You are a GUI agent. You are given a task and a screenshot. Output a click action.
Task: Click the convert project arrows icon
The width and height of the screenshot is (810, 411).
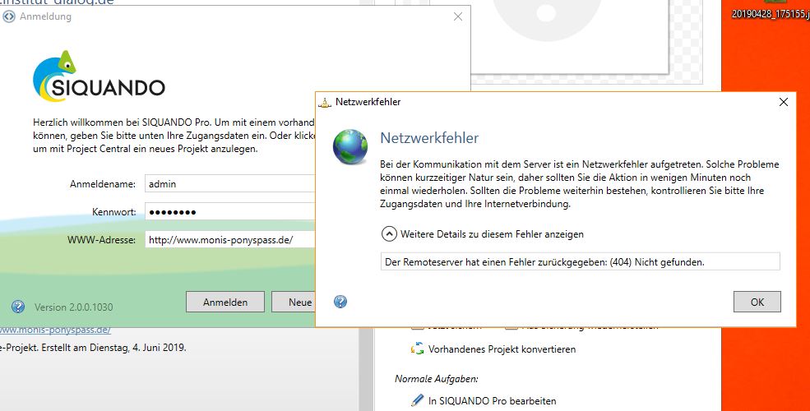pos(418,349)
